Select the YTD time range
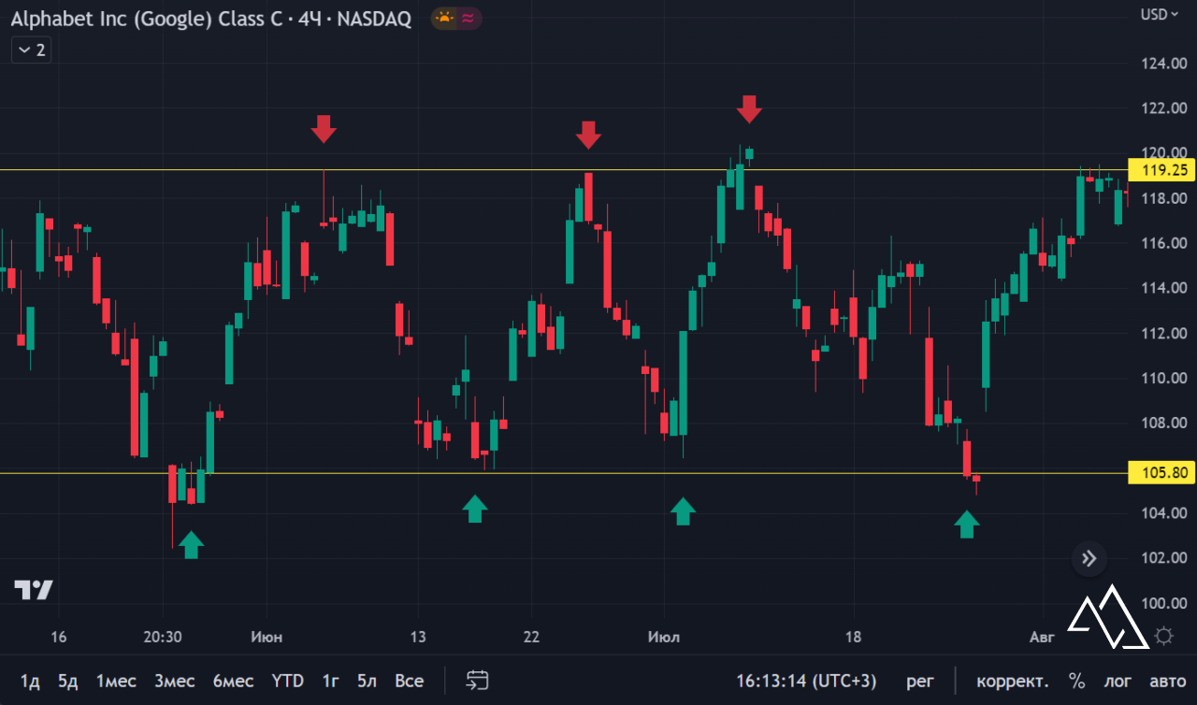This screenshot has width=1197, height=705. coord(288,681)
